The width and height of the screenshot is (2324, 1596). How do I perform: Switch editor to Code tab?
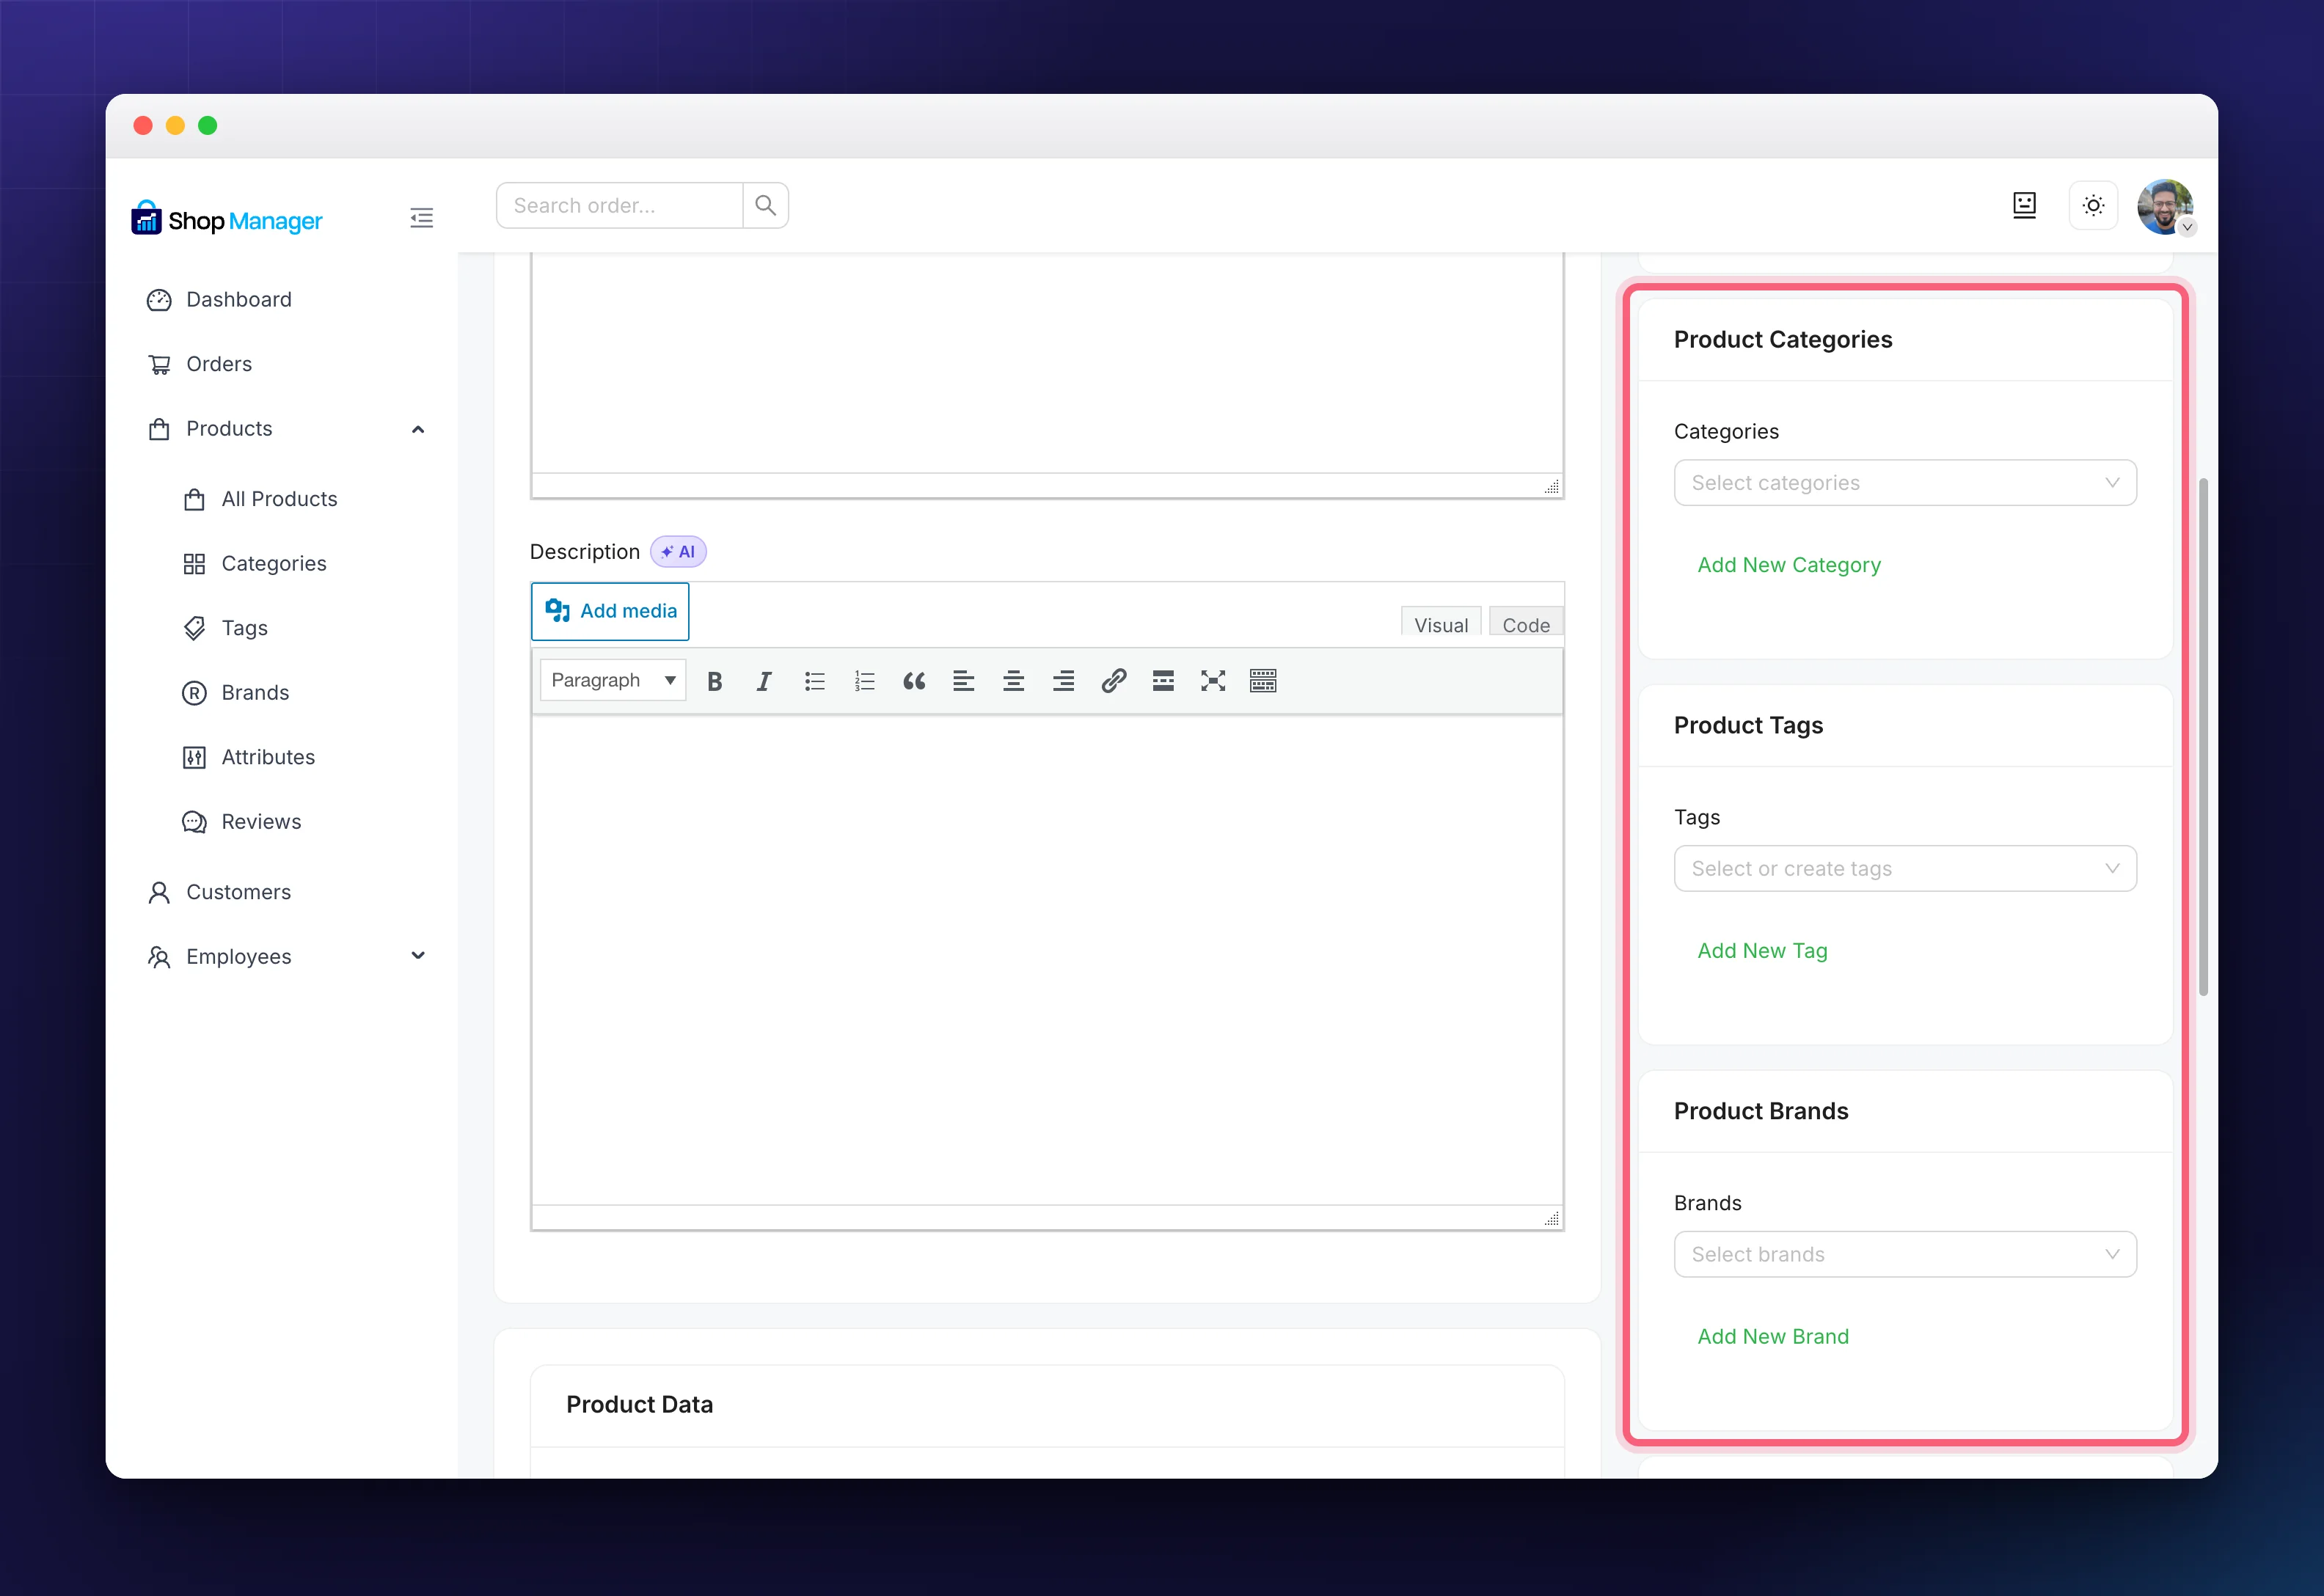(x=1526, y=621)
